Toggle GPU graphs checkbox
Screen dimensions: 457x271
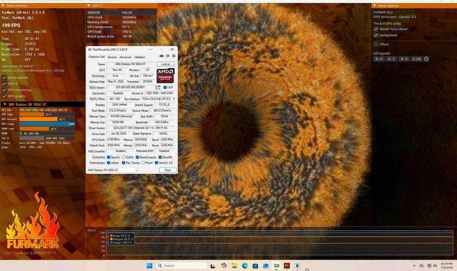pyautogui.click(x=4, y=96)
